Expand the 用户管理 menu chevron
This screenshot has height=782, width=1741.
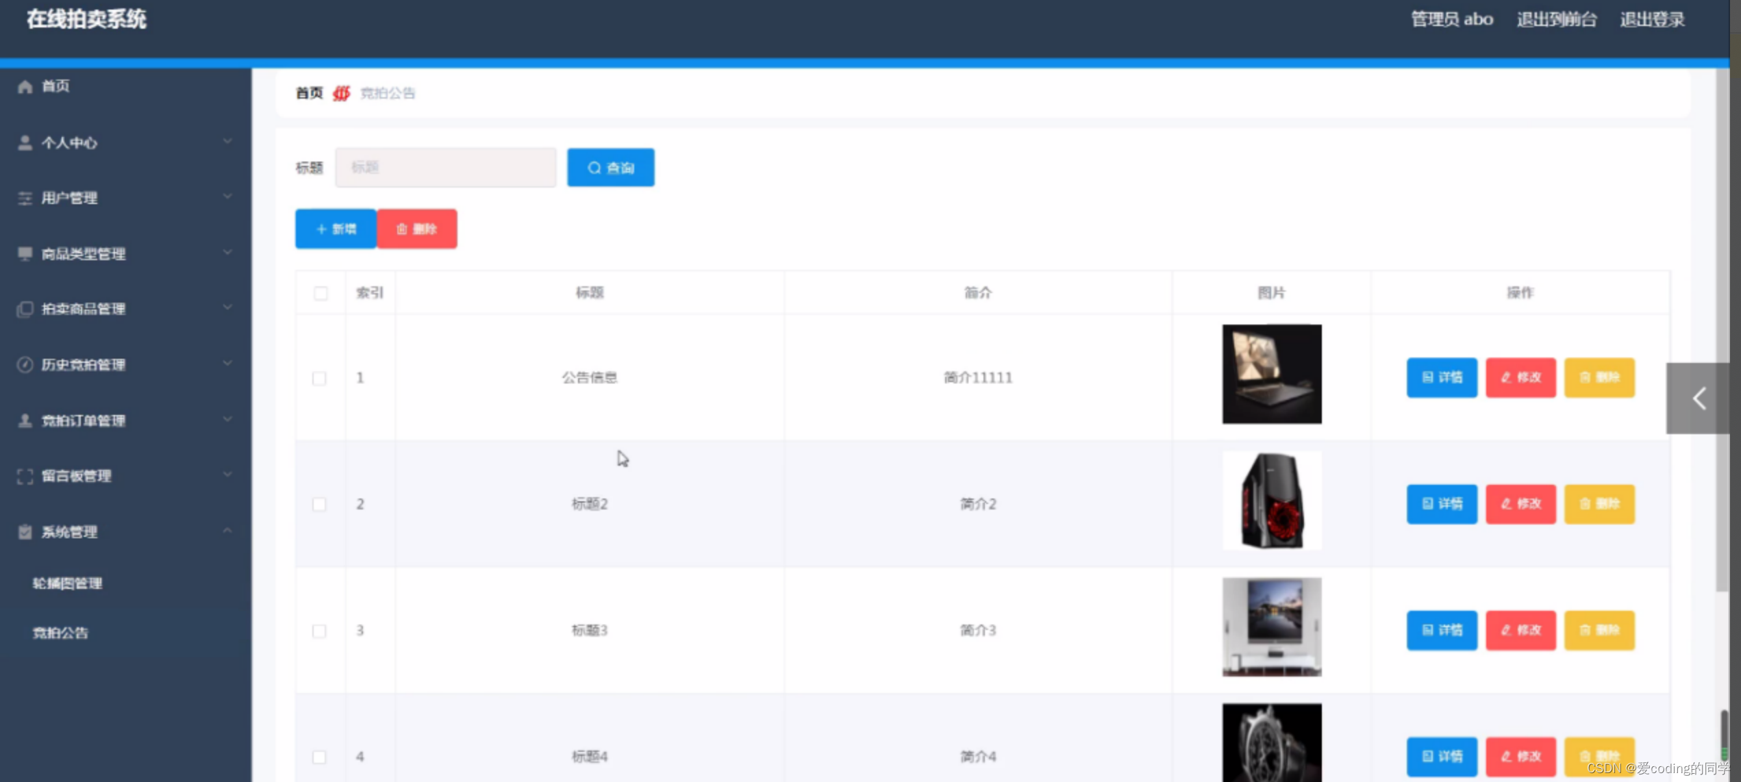coord(227,197)
